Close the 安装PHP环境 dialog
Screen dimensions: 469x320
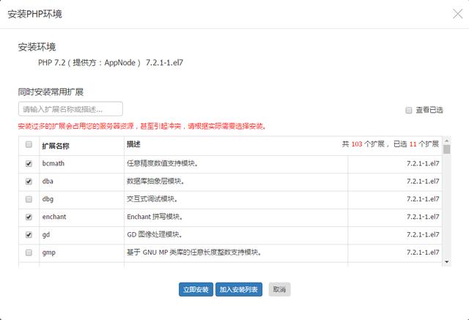point(457,14)
